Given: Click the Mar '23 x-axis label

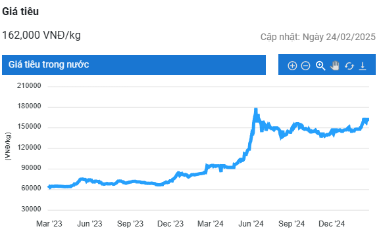Looking at the screenshot, I should [x=49, y=223].
